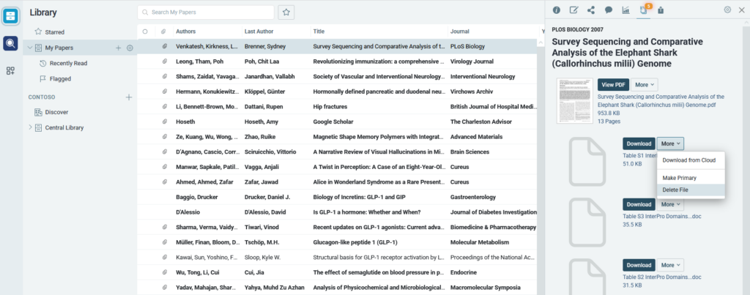Open My Papers settings gear
Image resolution: width=750 pixels, height=295 pixels.
pyautogui.click(x=130, y=48)
